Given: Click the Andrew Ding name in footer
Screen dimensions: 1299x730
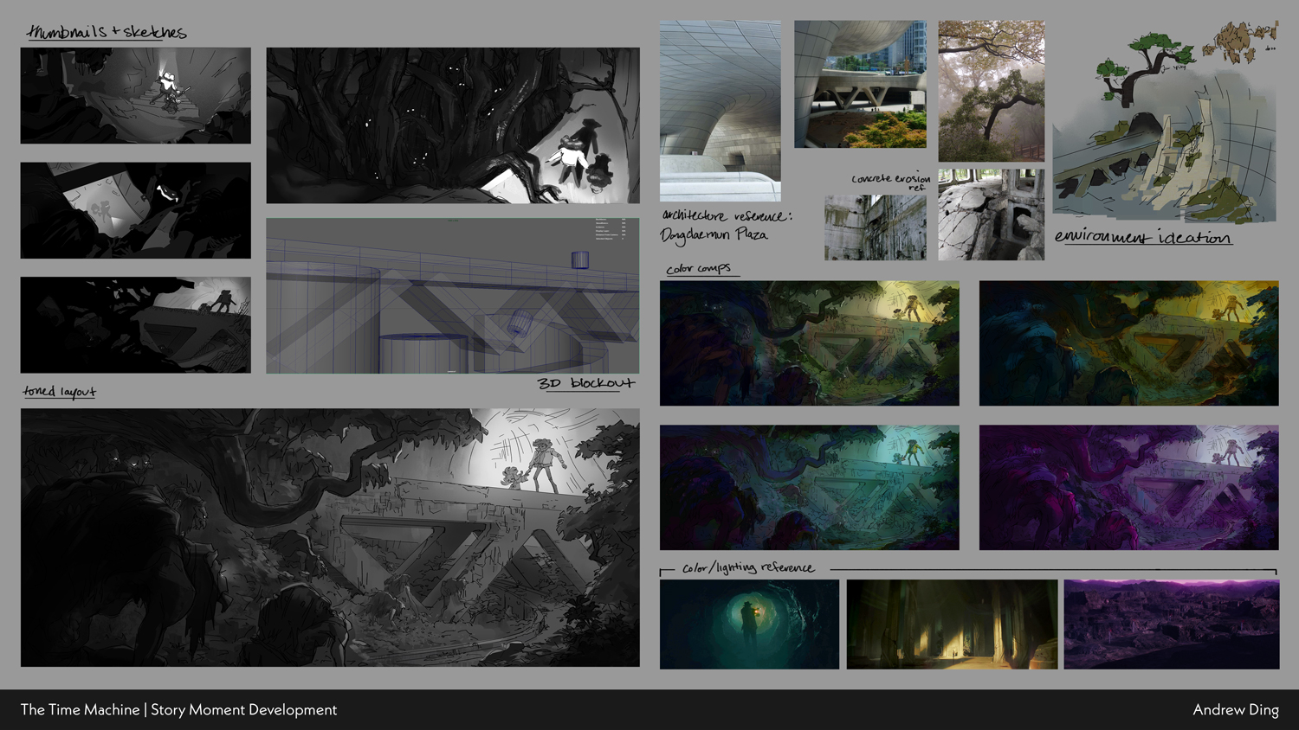Looking at the screenshot, I should 1235,709.
